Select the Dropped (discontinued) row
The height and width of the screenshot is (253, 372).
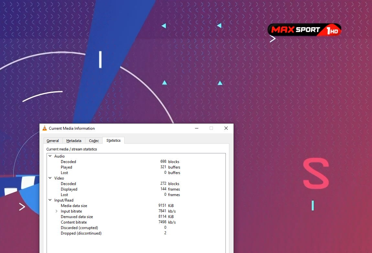(x=136, y=233)
